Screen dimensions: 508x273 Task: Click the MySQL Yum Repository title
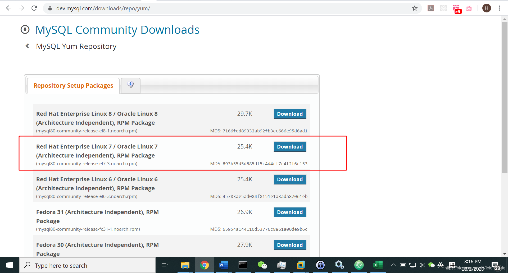pyautogui.click(x=76, y=46)
